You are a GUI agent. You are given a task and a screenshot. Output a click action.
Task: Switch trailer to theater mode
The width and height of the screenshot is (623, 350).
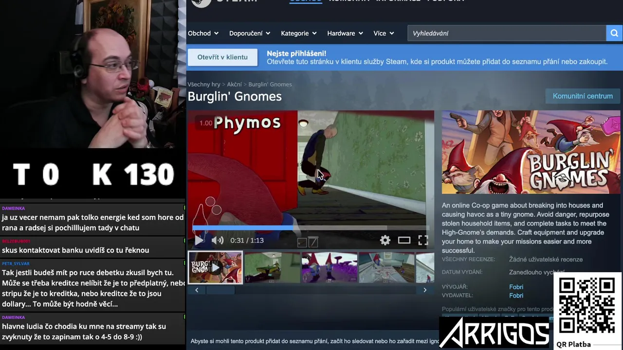(404, 240)
